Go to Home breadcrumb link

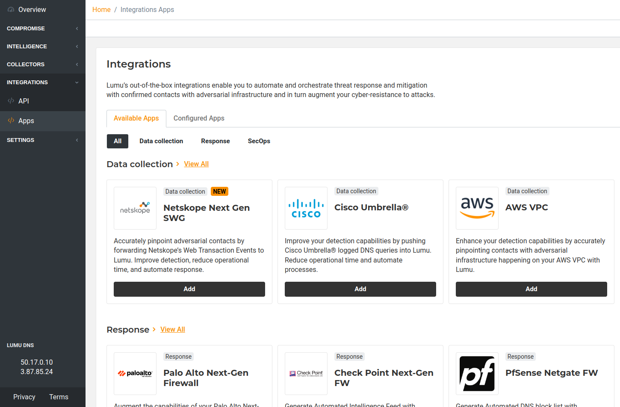(101, 9)
